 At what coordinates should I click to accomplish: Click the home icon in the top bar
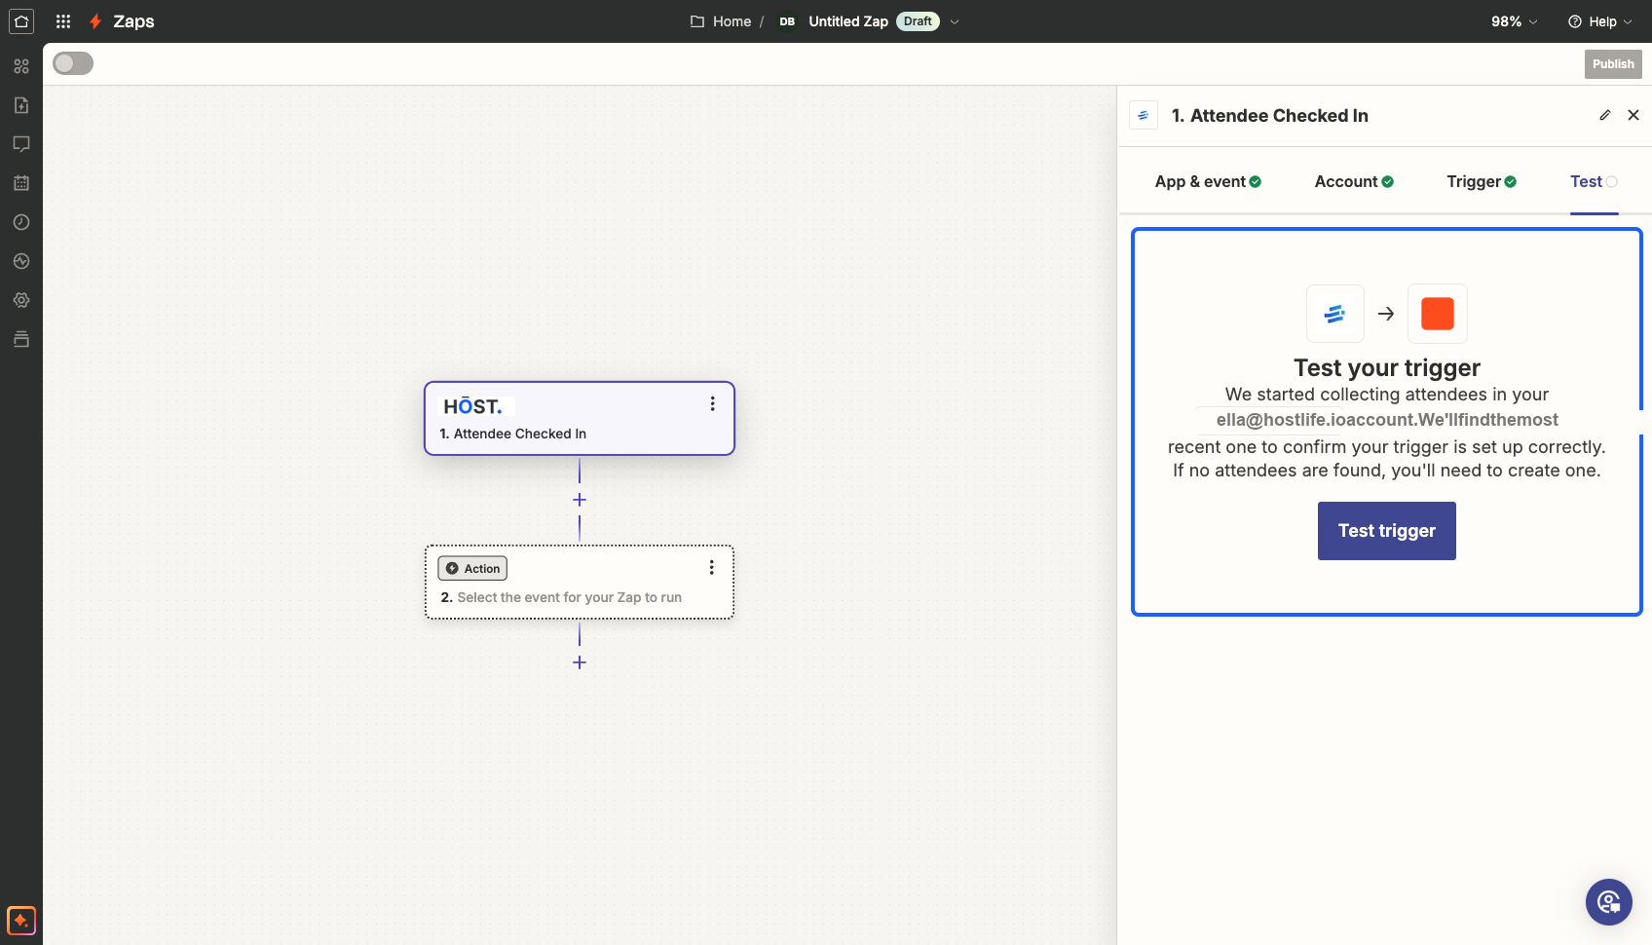21,21
